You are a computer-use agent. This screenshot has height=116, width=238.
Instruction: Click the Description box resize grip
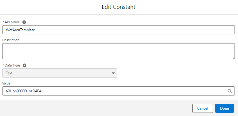(x=233, y=58)
